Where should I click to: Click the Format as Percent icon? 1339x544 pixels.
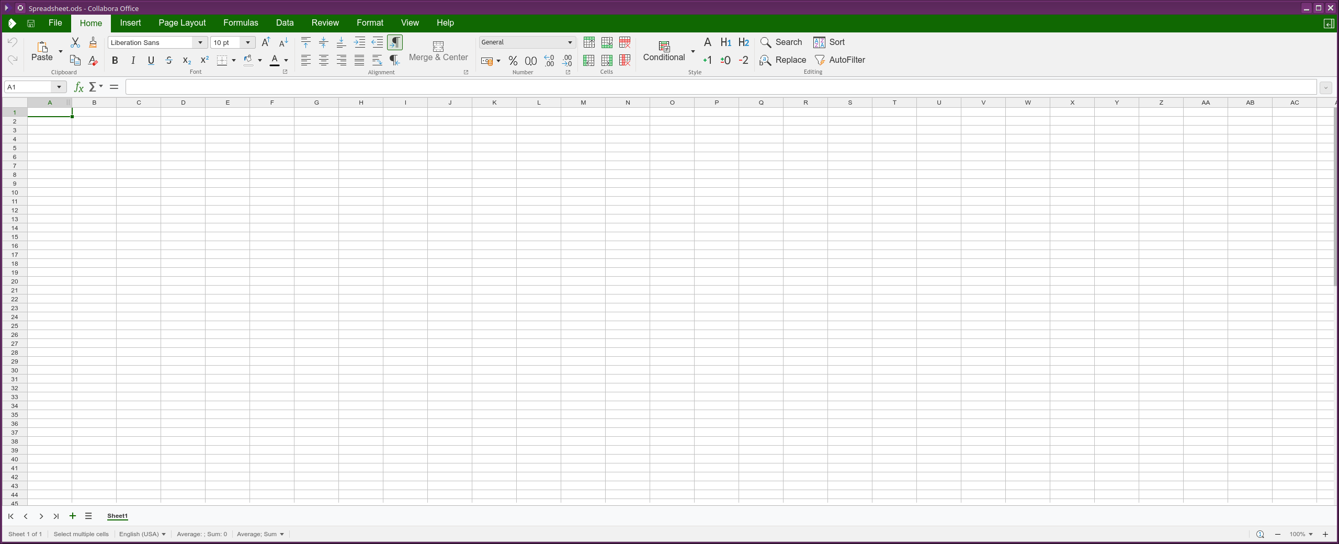pos(513,61)
